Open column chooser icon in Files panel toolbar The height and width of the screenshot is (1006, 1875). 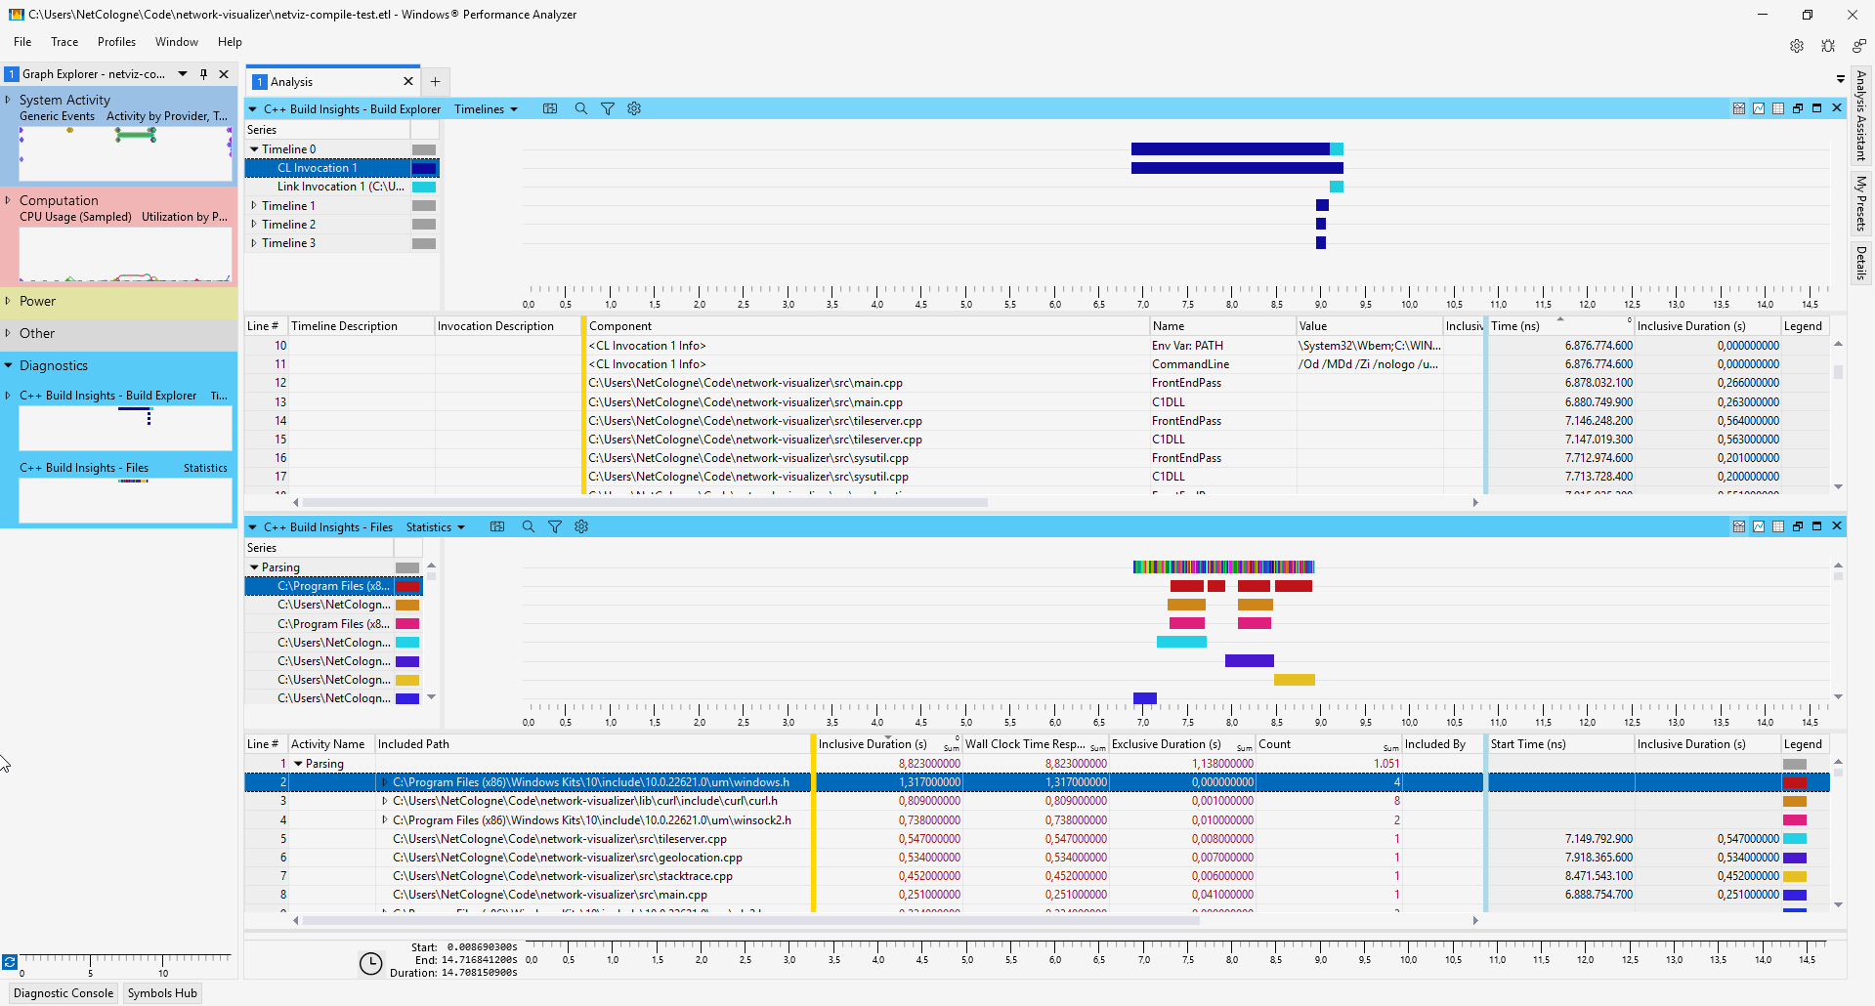pyautogui.click(x=497, y=527)
